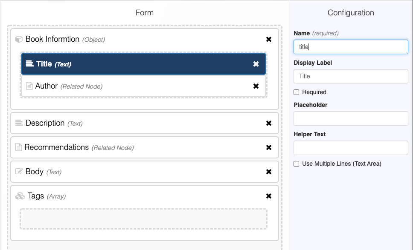Remove the Tags array field

[x=269, y=196]
